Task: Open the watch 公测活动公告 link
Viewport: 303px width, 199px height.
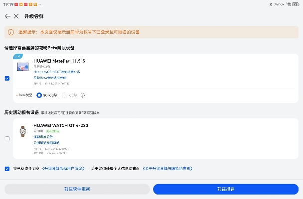Action: coord(42,137)
